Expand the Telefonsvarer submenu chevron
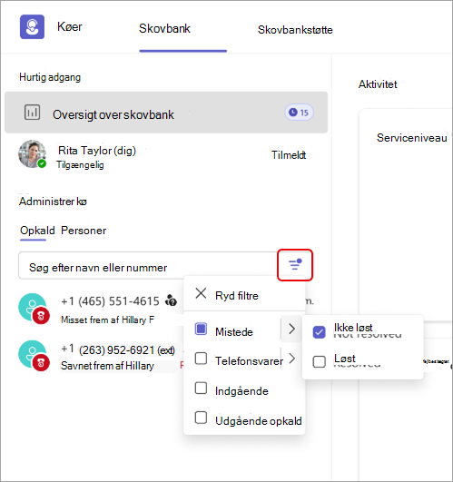The width and height of the screenshot is (453, 482). coord(291,359)
